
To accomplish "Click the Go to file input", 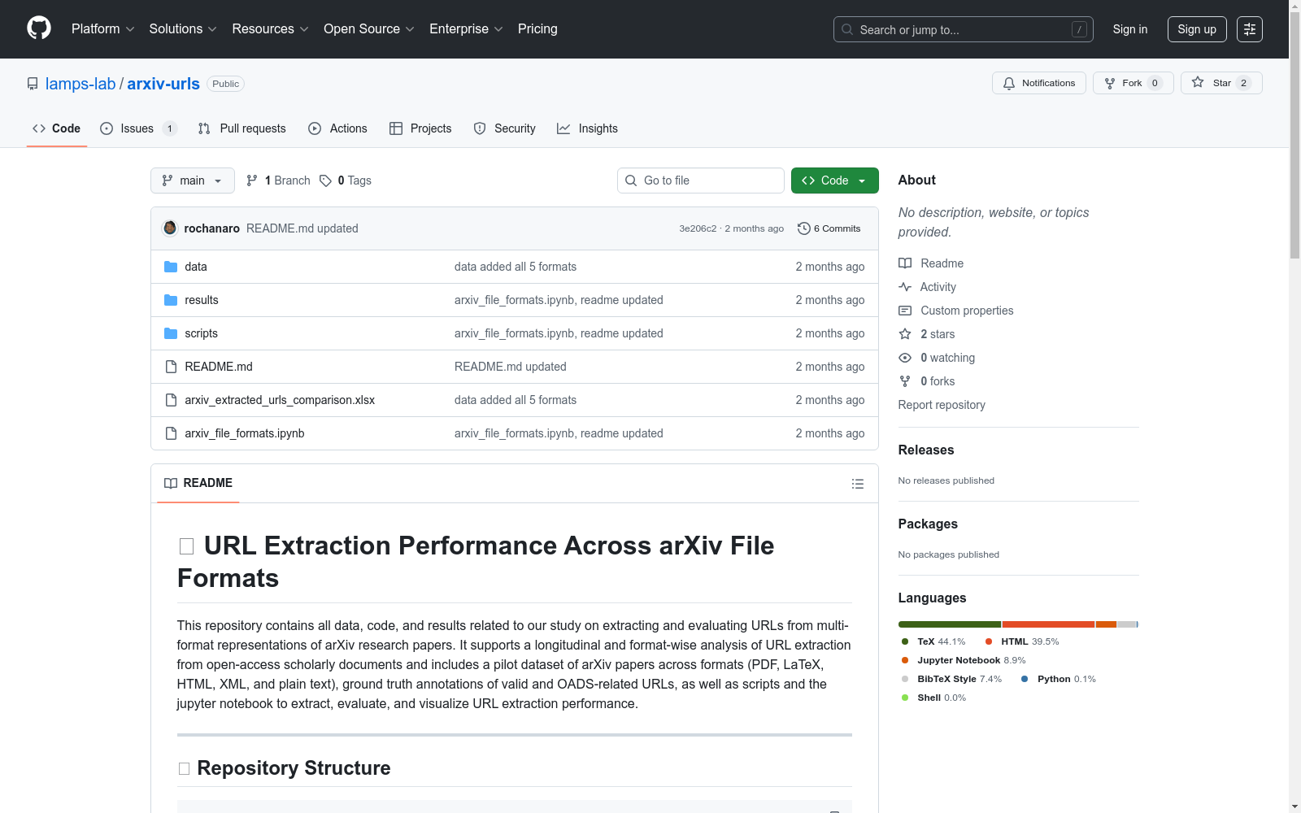I will coord(701,180).
